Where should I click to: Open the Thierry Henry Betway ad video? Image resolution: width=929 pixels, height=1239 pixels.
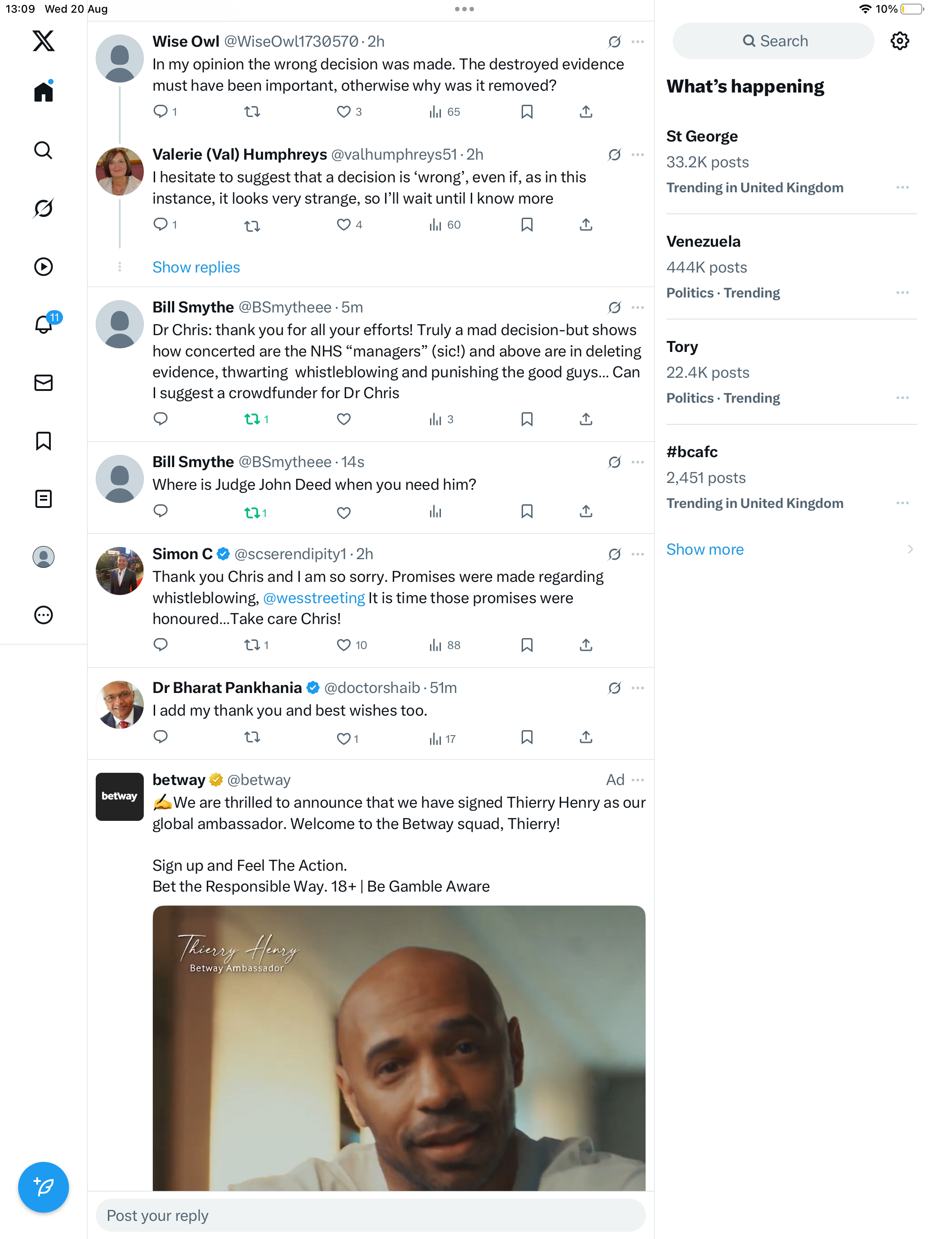[398, 1047]
